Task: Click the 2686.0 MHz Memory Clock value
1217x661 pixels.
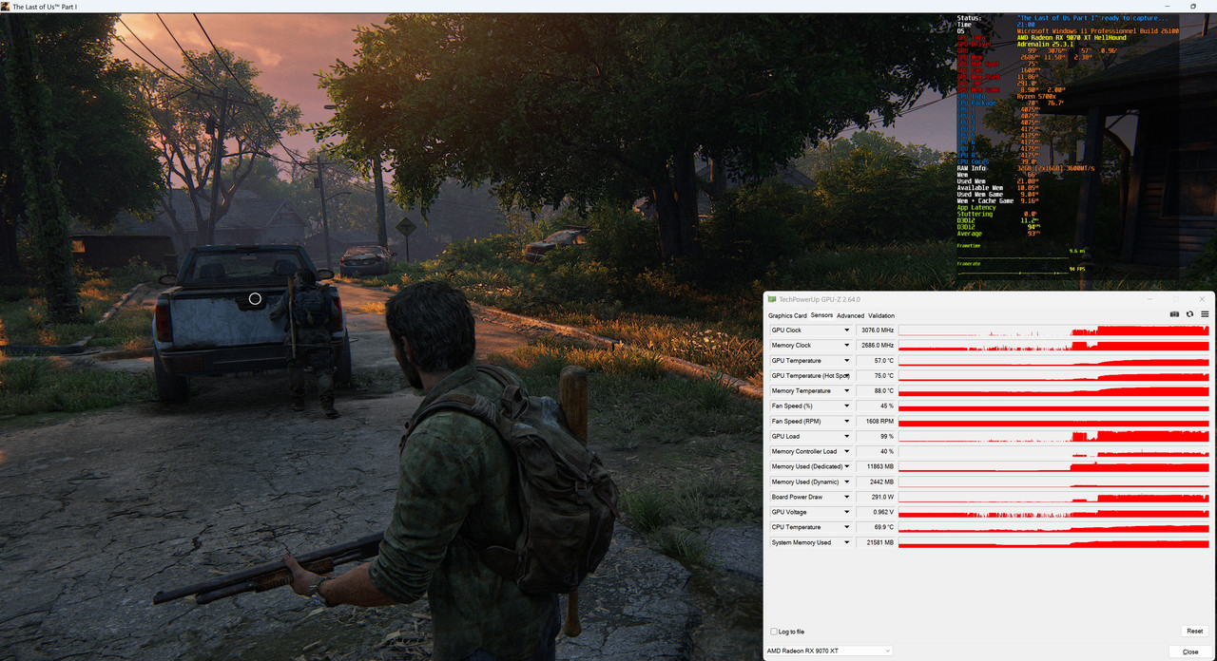Action: 876,346
